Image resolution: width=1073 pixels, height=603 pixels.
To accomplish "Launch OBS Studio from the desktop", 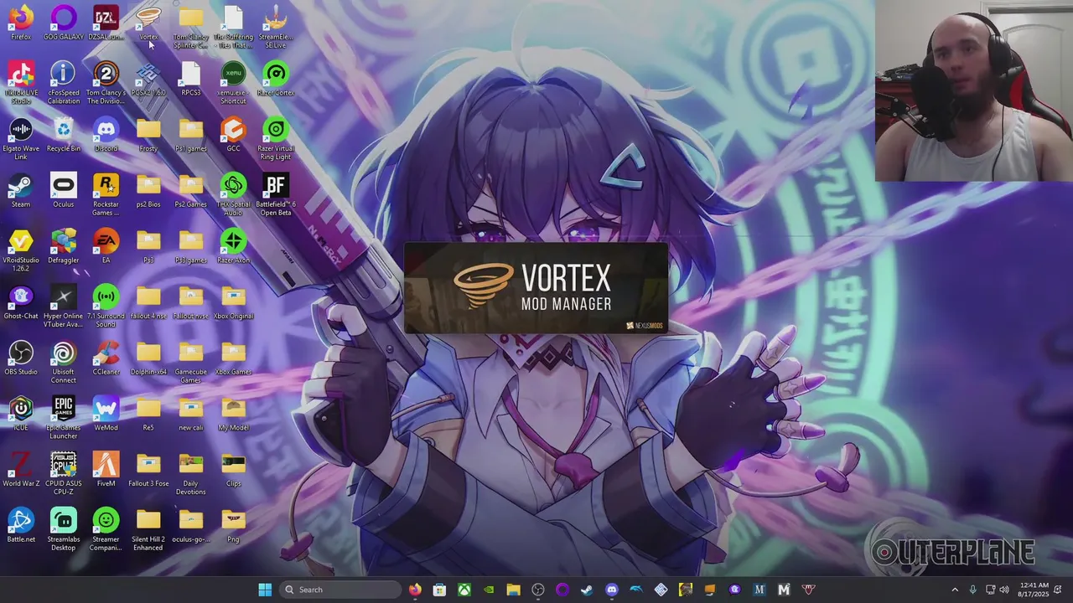I will click(x=21, y=358).
